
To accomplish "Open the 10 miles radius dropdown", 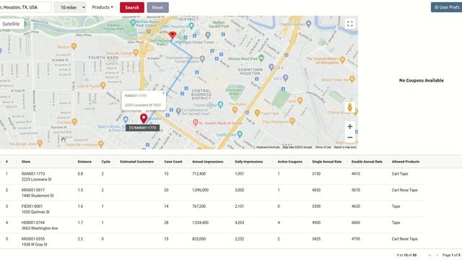I will pos(70,7).
